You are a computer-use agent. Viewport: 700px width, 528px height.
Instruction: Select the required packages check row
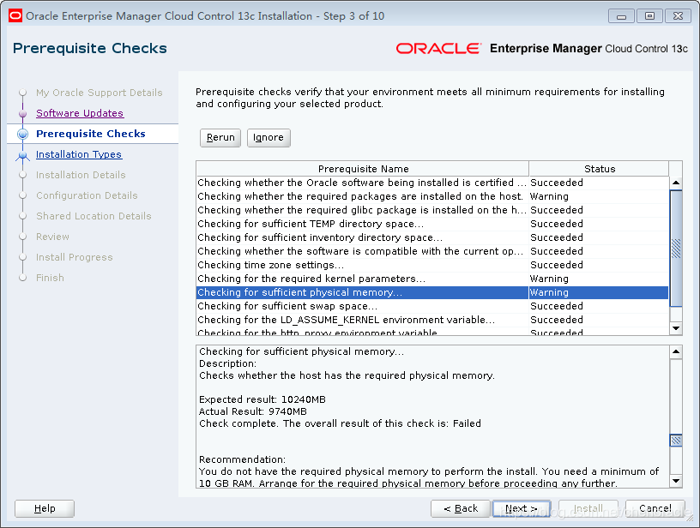(x=432, y=196)
